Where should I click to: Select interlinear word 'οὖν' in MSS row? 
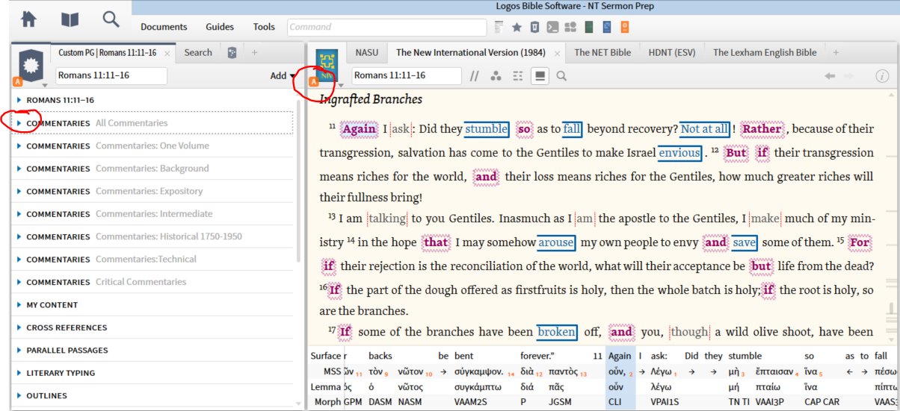(616, 371)
